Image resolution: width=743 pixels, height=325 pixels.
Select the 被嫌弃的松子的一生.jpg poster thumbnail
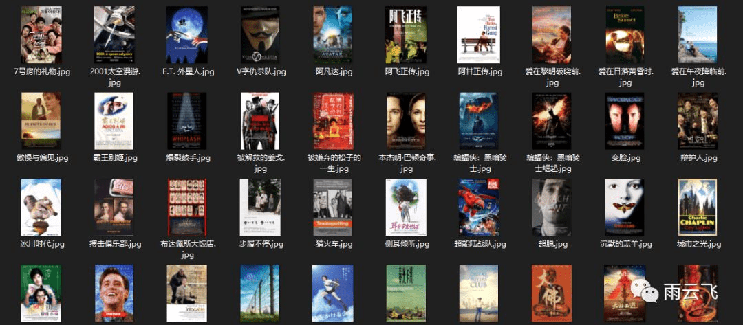tap(333, 121)
